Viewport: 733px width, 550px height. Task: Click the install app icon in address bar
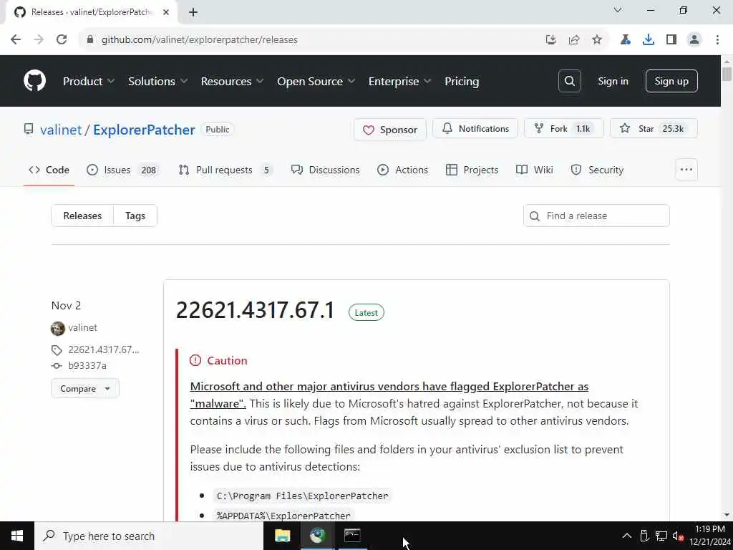coord(550,39)
